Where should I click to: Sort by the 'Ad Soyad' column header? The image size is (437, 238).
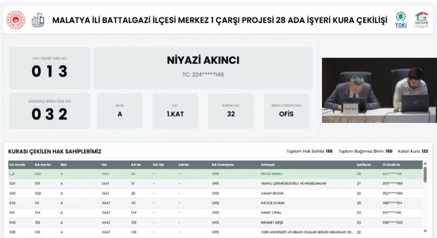(x=268, y=165)
